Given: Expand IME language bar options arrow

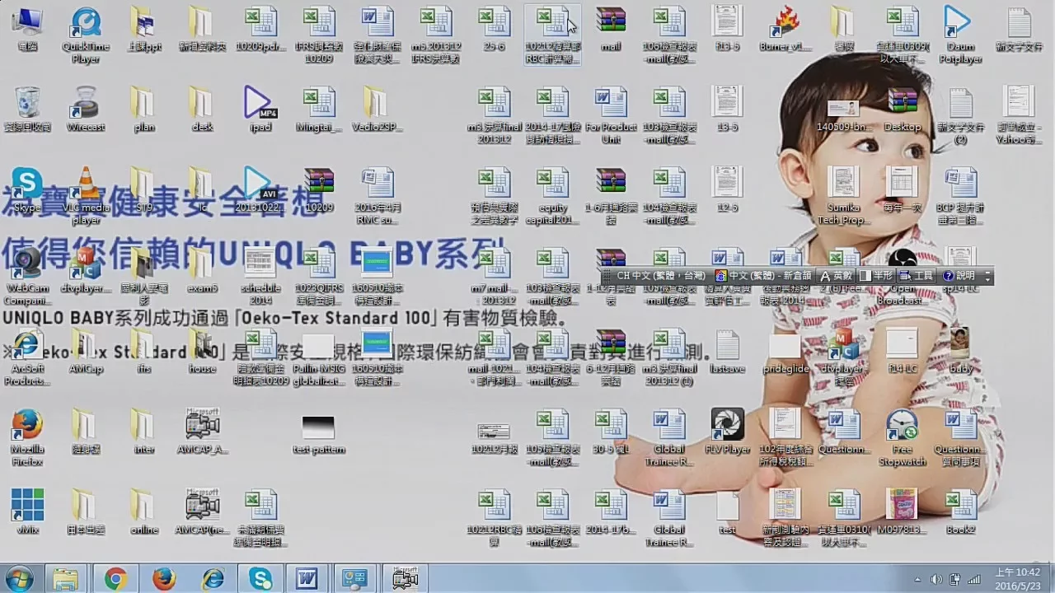Looking at the screenshot, I should 987,277.
